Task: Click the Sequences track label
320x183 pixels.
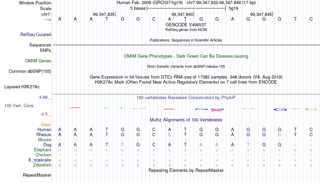Action: click(x=40, y=45)
